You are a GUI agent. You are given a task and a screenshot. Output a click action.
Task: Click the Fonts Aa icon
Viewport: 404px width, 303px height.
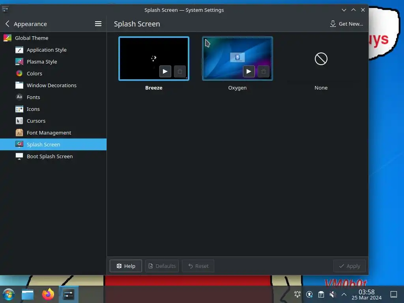click(x=19, y=97)
